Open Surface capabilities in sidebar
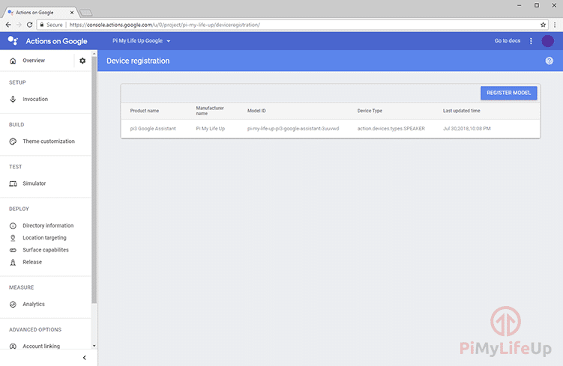Screen dimensions: 563x366 coord(46,250)
